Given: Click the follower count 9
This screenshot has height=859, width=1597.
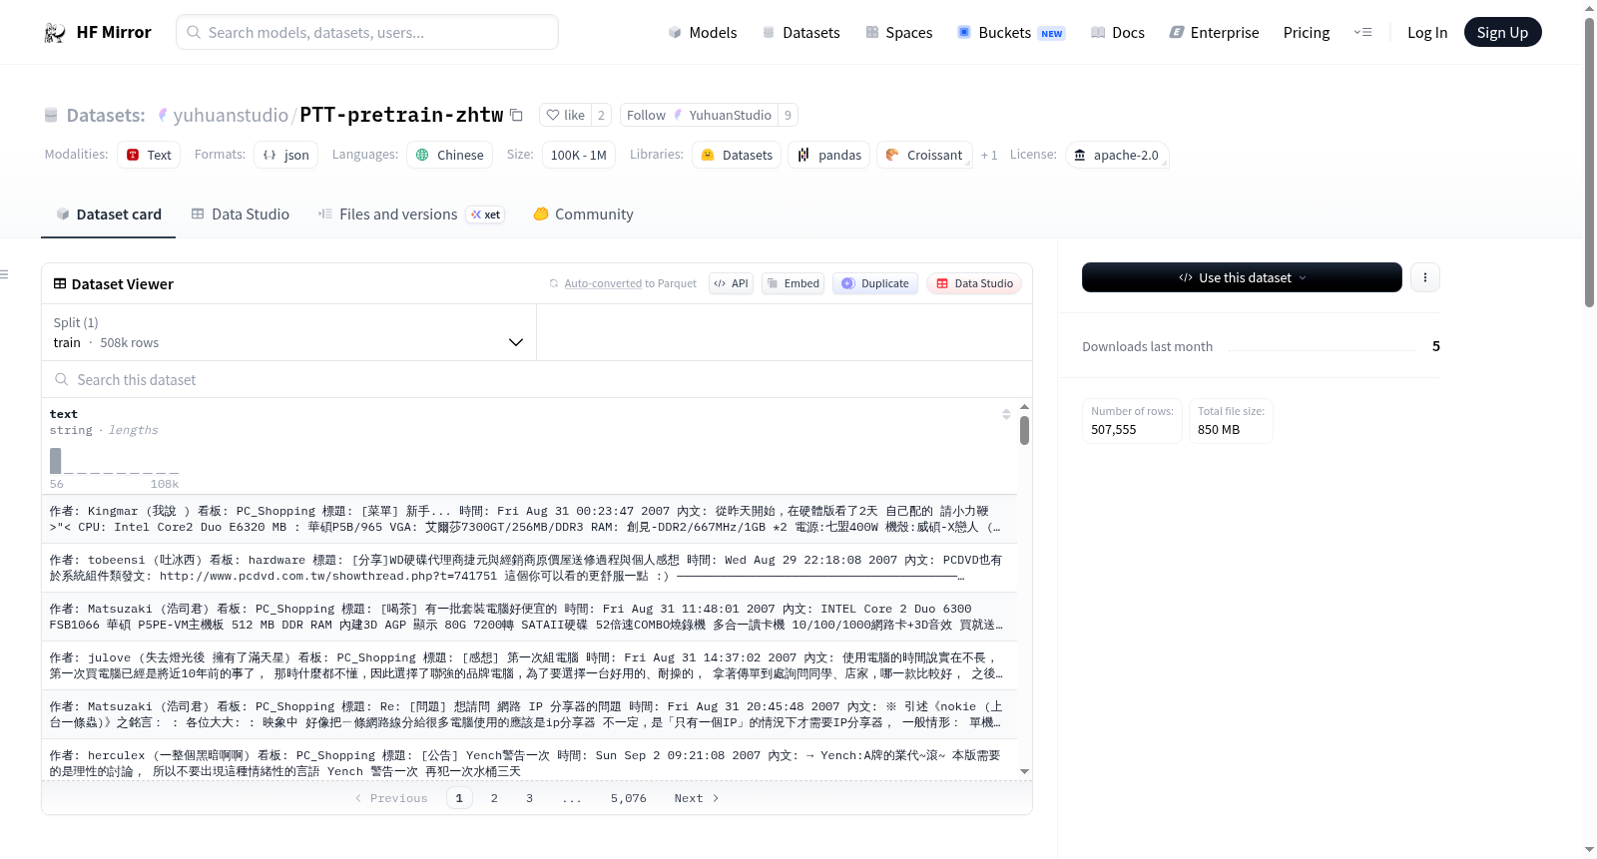Looking at the screenshot, I should (x=788, y=115).
